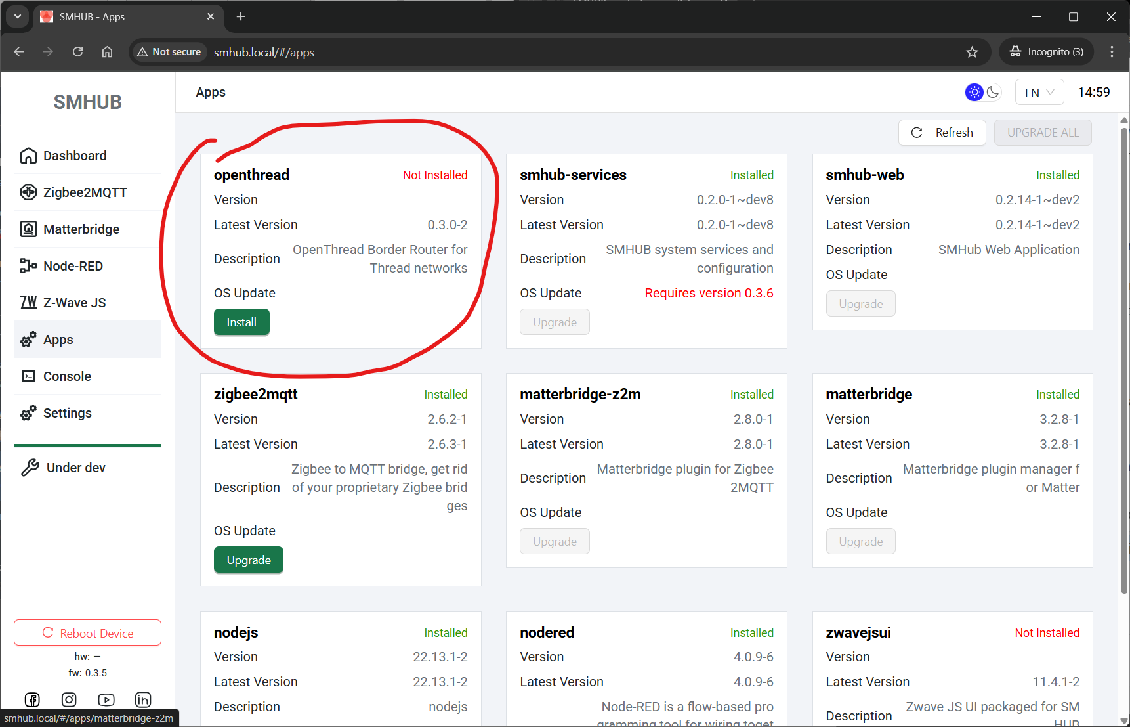Open the Console sidebar page
Screen dimensions: 1130x727
pos(67,376)
